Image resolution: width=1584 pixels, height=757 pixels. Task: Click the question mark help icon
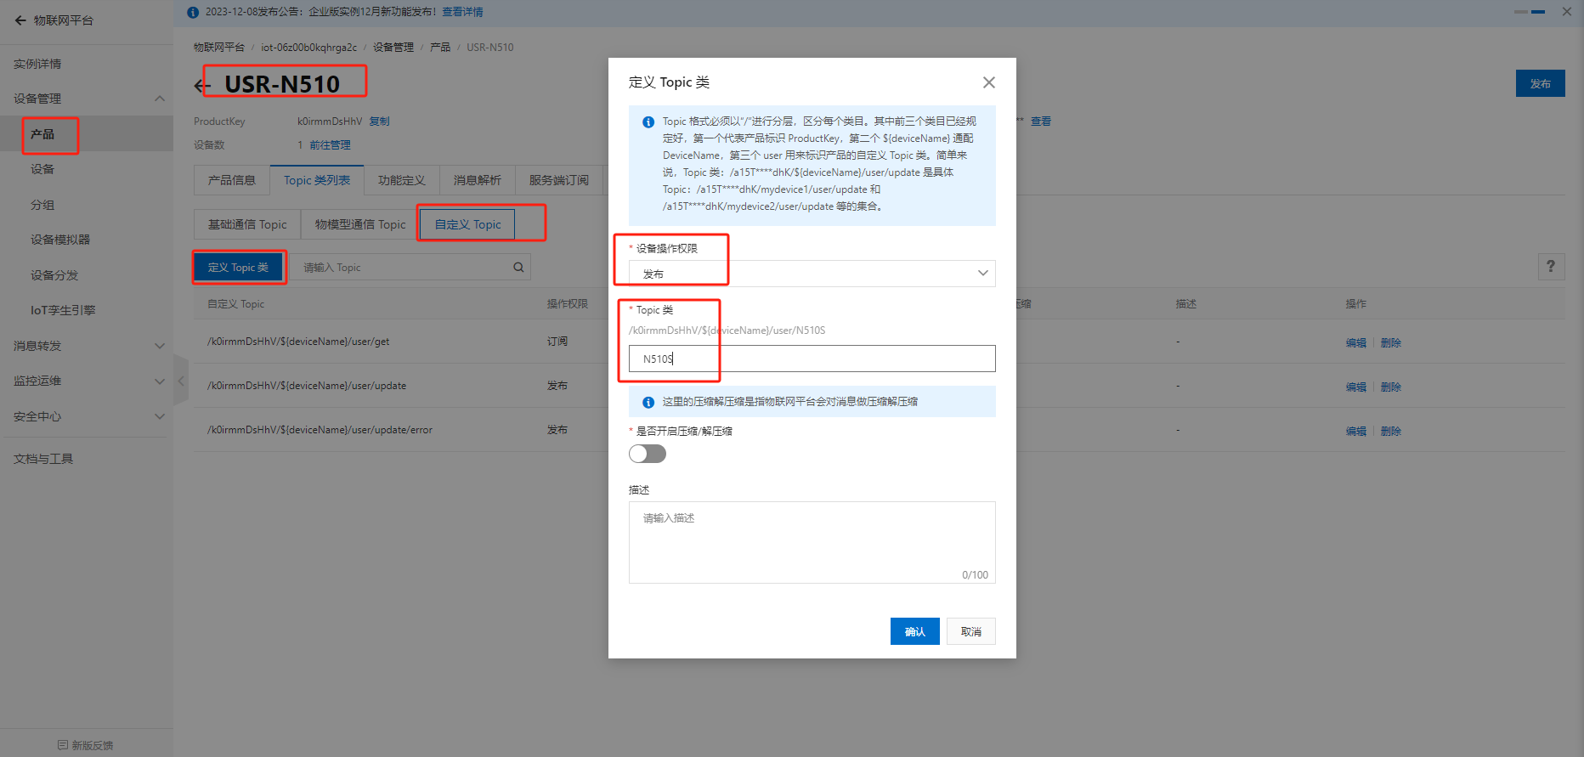[x=1550, y=267]
